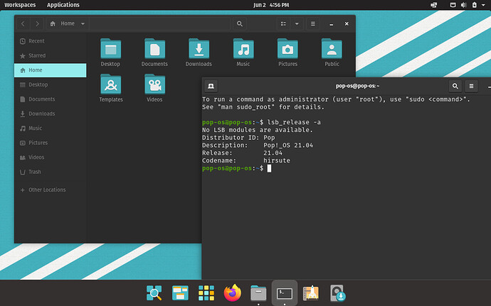Open the Public folder icon

[332, 49]
